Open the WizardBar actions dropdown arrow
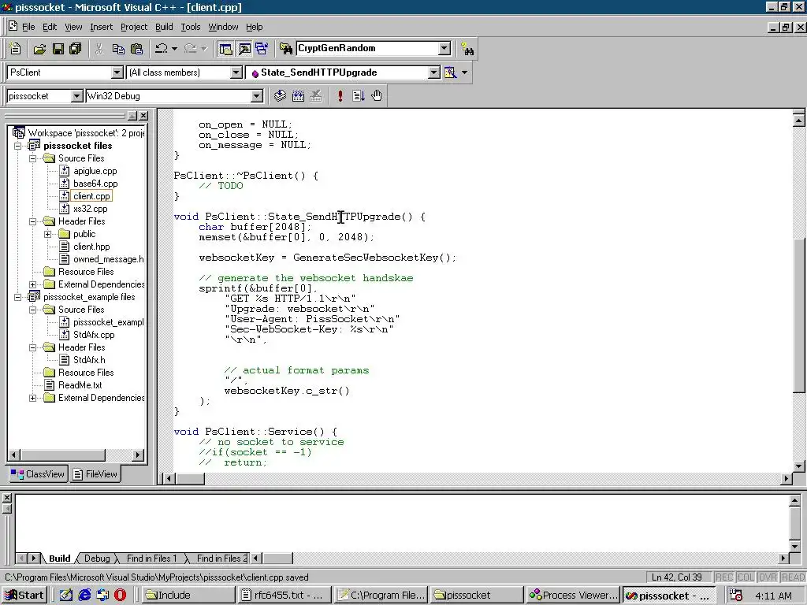The image size is (807, 605). click(465, 72)
